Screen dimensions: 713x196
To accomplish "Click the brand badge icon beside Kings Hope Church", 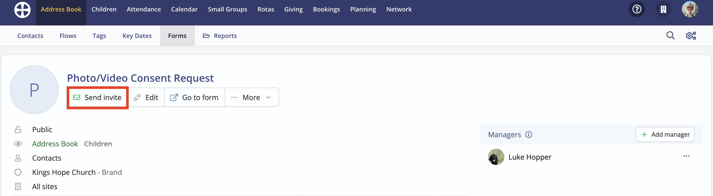I will (18, 172).
